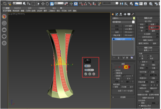Select the Scale transform tool
This screenshot has width=161, height=109.
(x=52, y=4)
